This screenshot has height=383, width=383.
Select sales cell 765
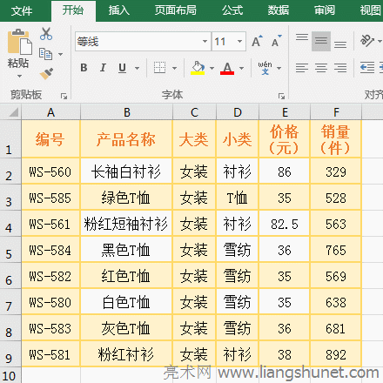tap(336, 250)
